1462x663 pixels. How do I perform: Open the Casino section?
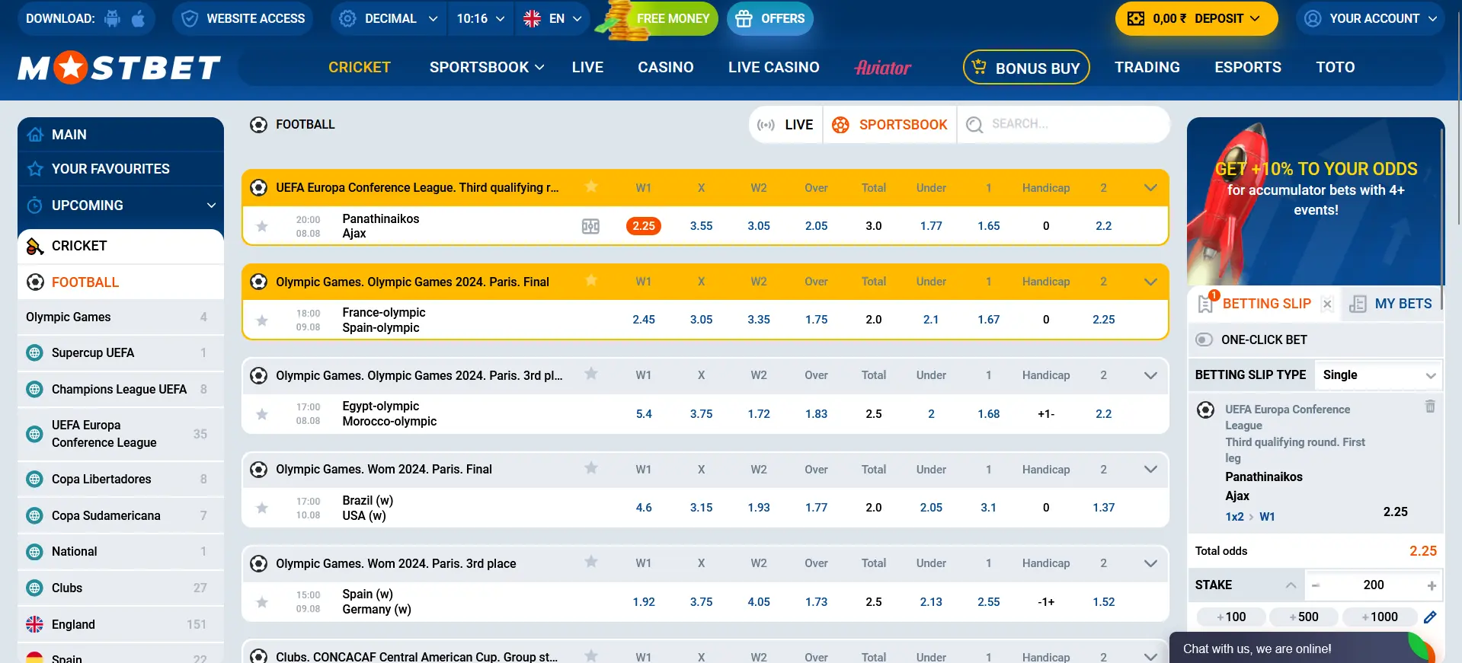[666, 67]
